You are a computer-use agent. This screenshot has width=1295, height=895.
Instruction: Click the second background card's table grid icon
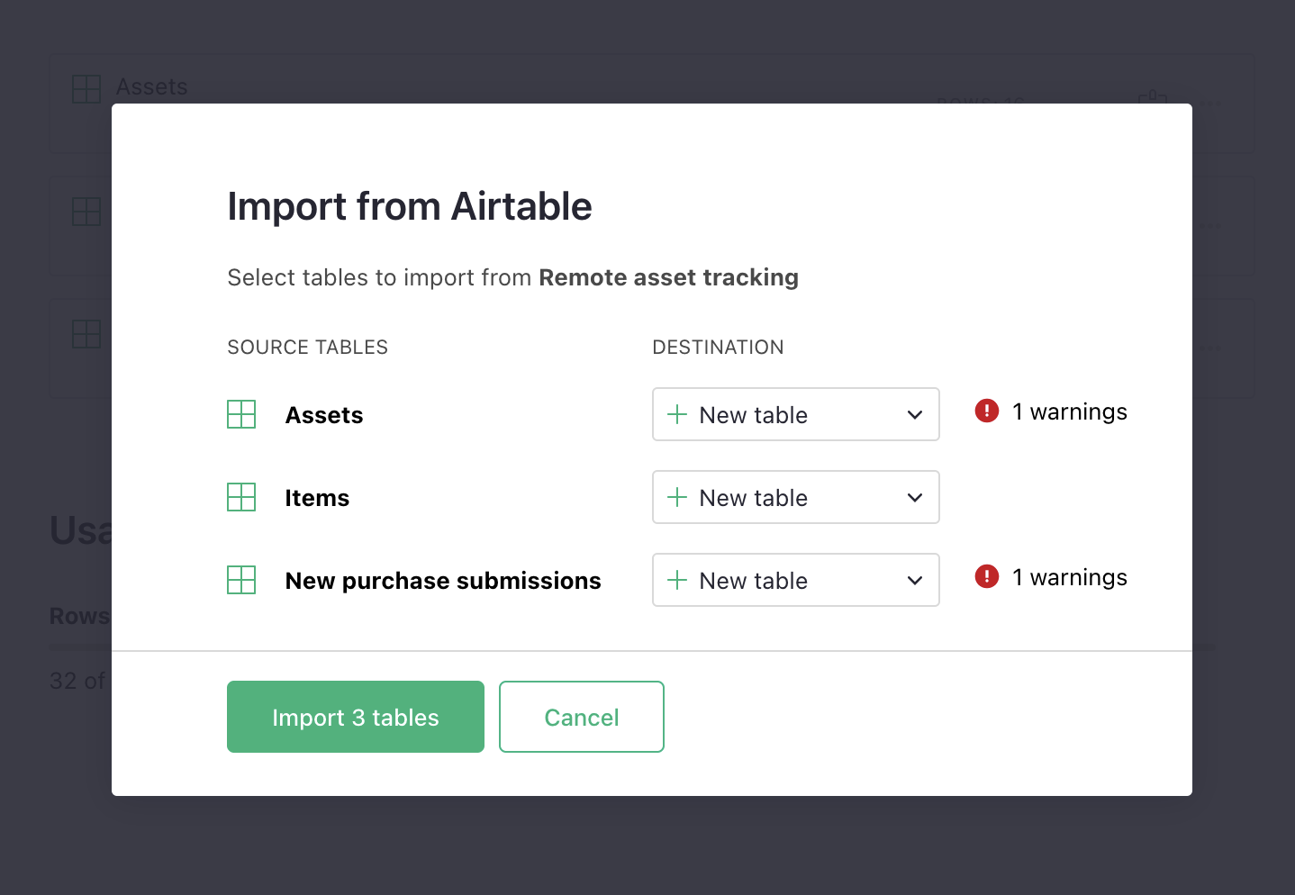pyautogui.click(x=86, y=212)
